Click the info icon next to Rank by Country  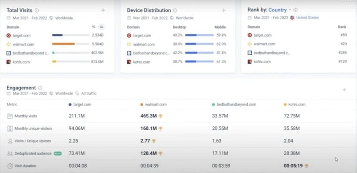[x=295, y=10]
